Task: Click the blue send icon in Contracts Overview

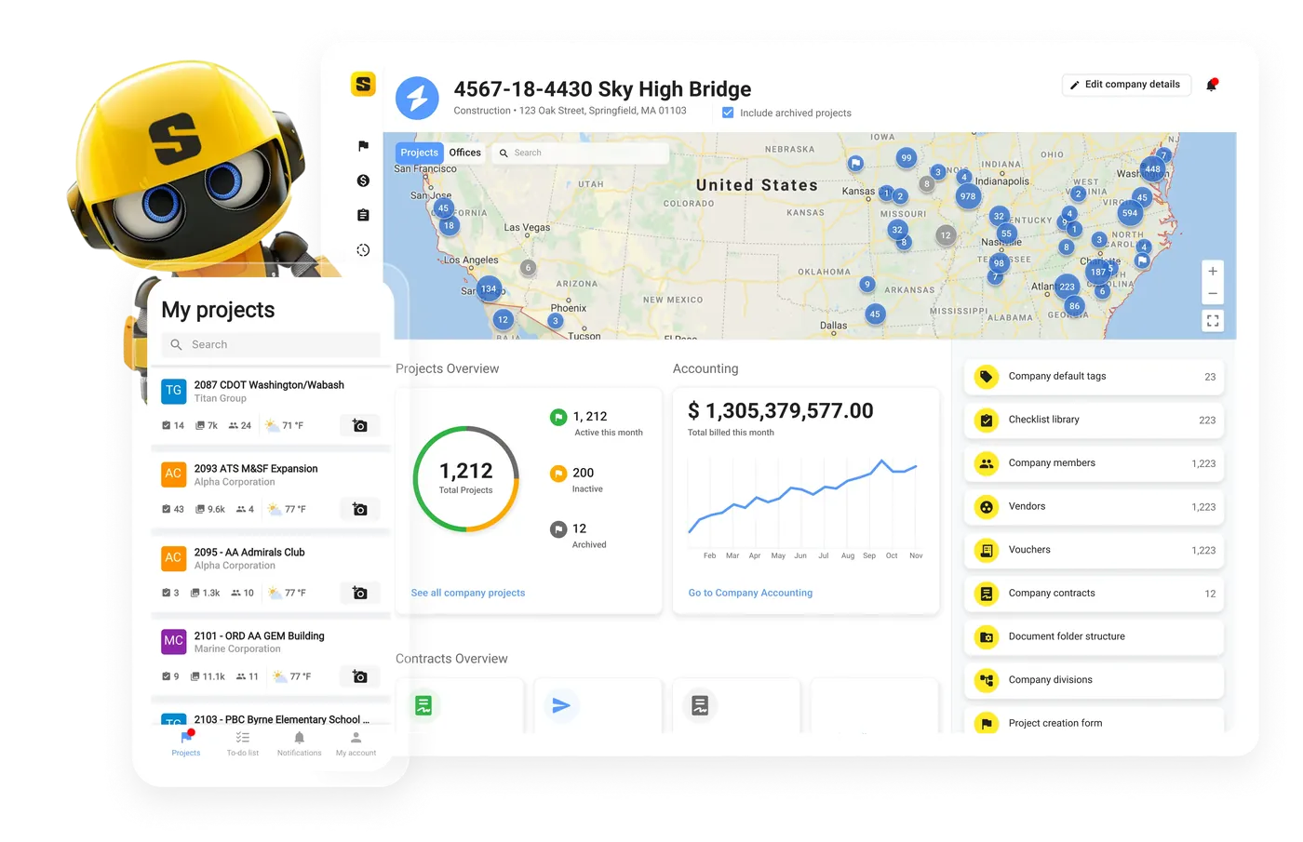Action: point(561,705)
